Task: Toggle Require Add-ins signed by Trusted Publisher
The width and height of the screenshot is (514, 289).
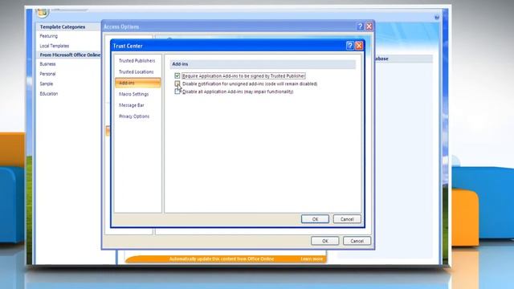Action: tap(177, 75)
